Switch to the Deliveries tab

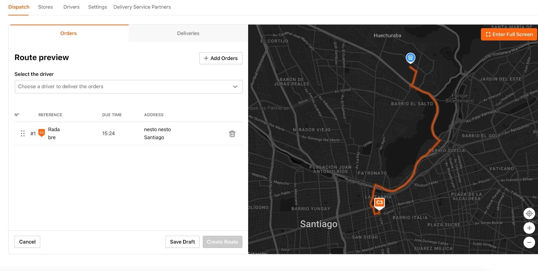(x=188, y=33)
